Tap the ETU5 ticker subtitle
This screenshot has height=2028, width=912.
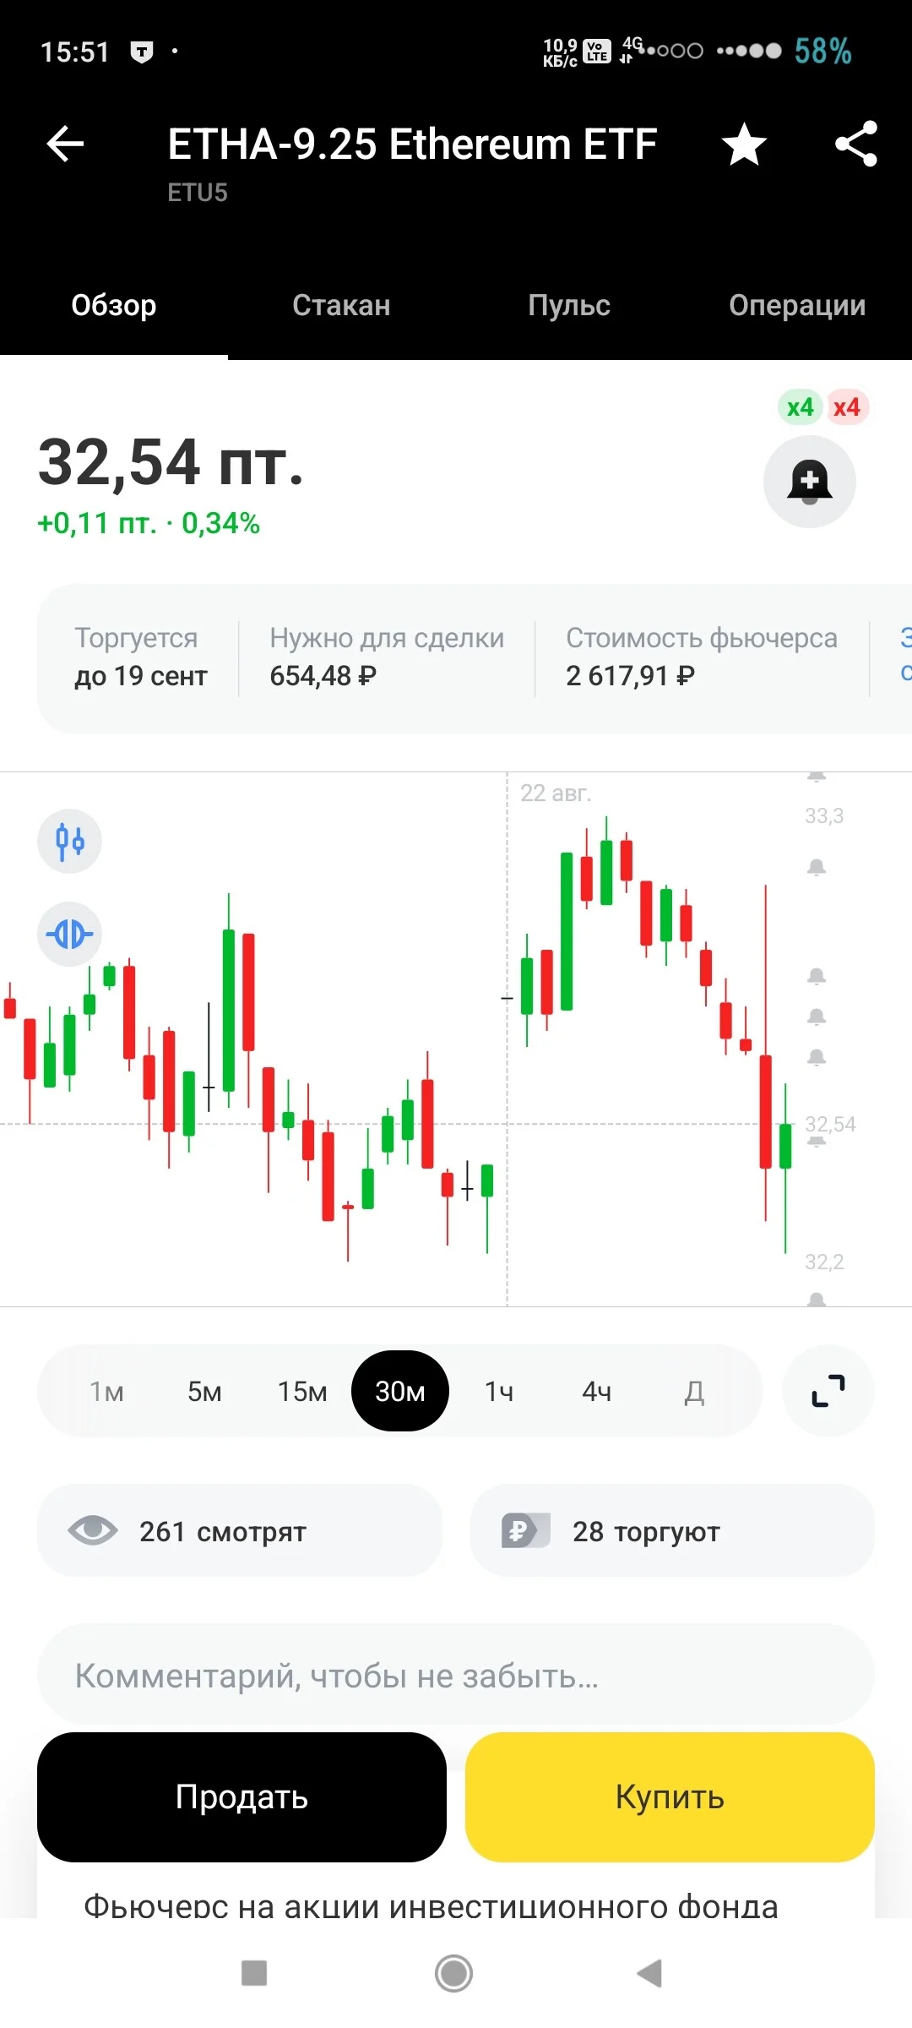coord(198,193)
